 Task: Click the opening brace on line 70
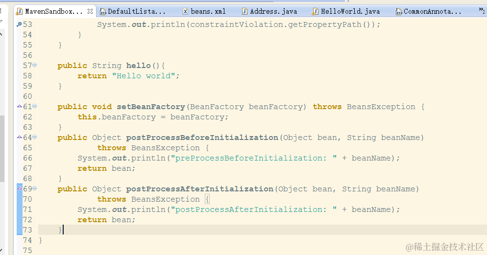207,199
